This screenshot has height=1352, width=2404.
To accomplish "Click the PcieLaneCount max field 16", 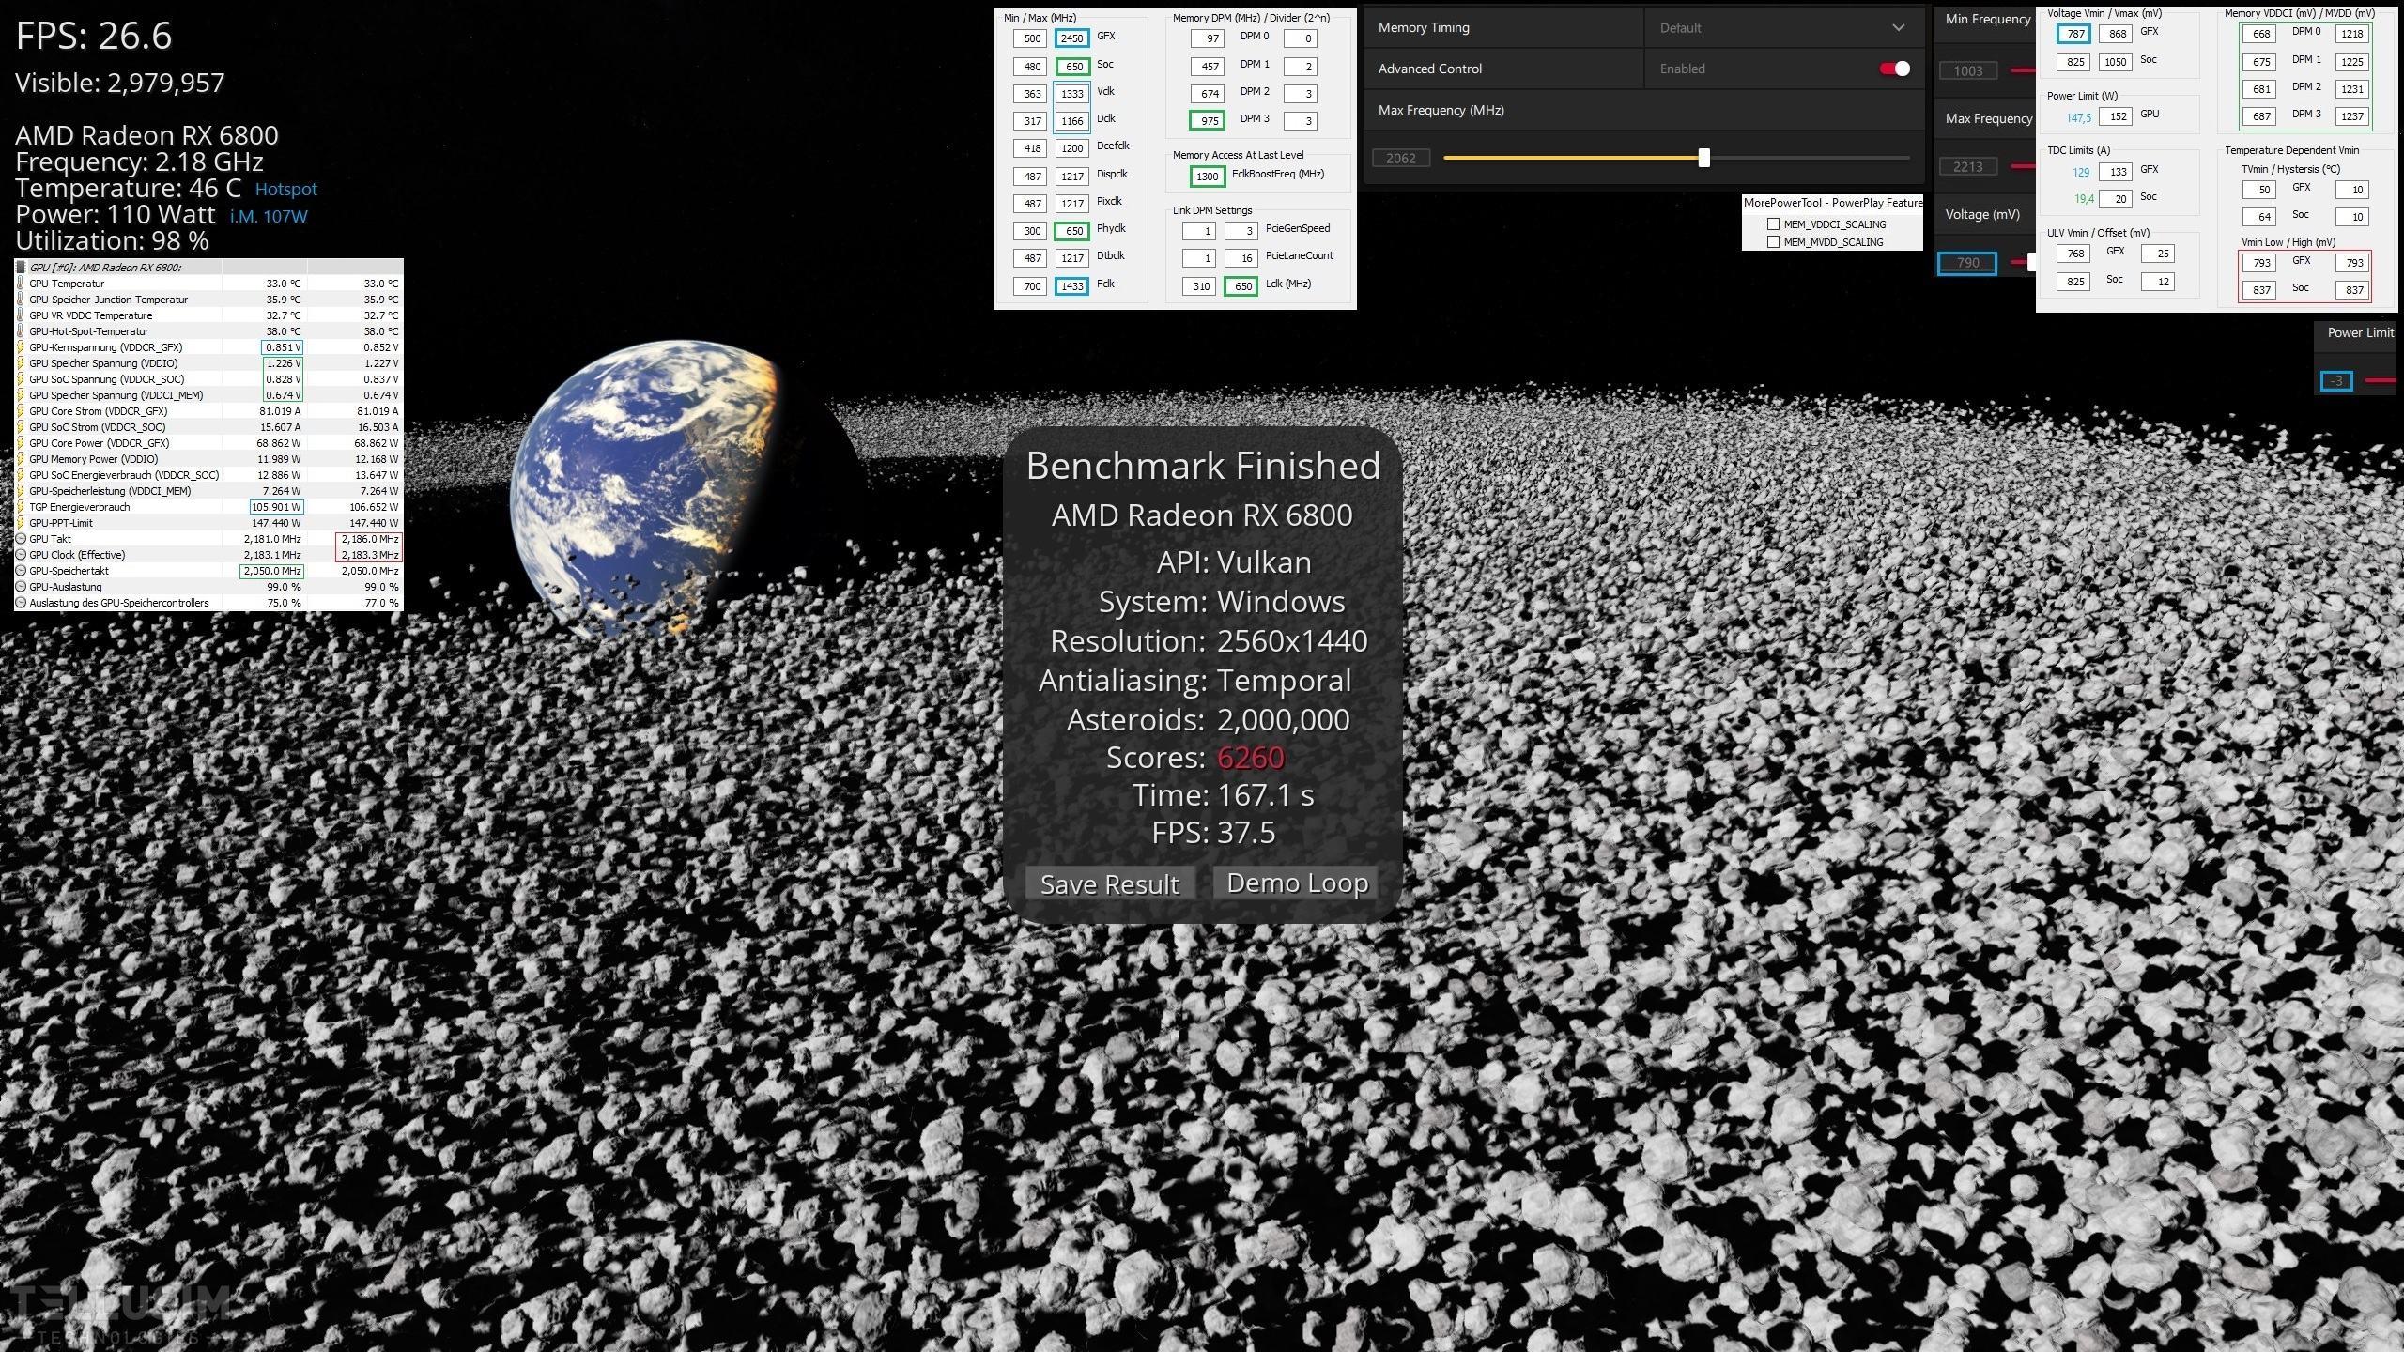I will [1241, 258].
